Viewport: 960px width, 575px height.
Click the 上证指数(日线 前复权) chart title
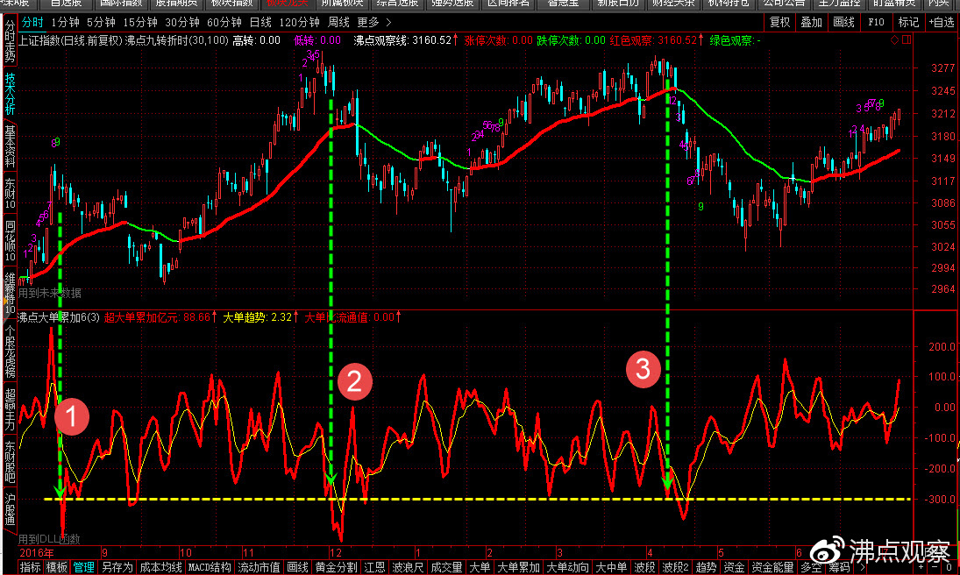pos(70,41)
